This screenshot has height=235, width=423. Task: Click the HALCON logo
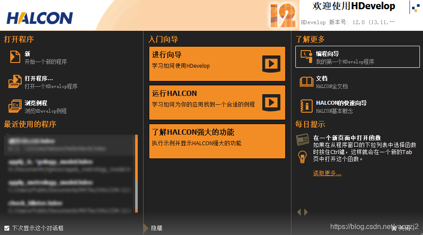40,18
